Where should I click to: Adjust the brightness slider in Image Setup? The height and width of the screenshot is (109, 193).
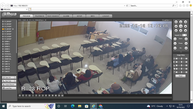coord(182,58)
